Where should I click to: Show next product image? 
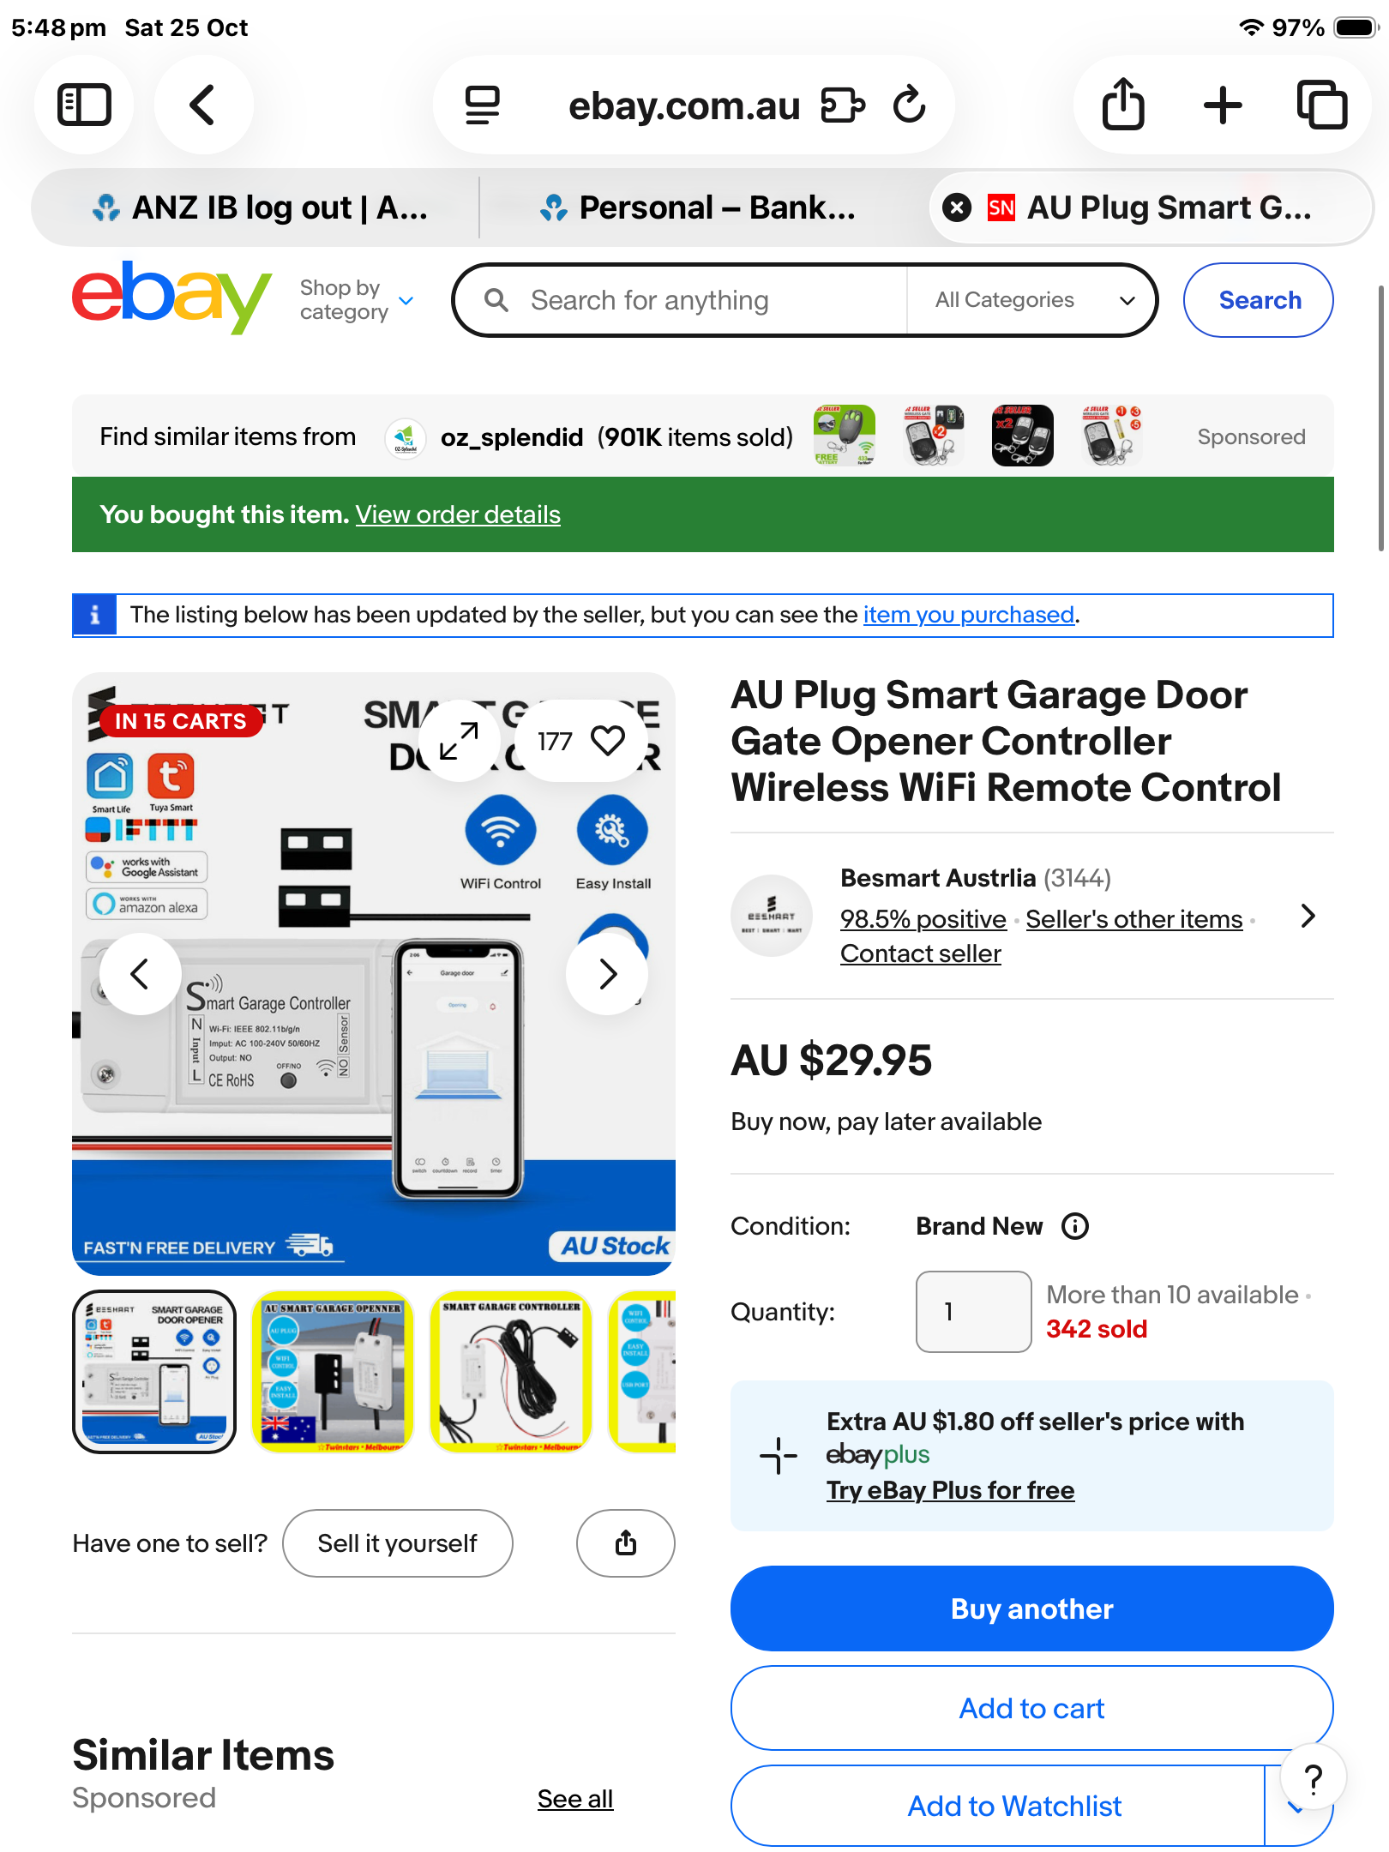click(607, 974)
